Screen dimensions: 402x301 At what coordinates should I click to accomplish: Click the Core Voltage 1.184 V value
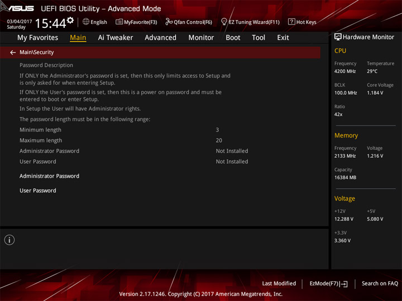[x=375, y=93]
